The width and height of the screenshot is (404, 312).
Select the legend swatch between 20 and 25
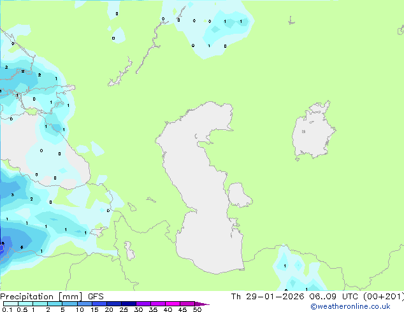(113, 304)
